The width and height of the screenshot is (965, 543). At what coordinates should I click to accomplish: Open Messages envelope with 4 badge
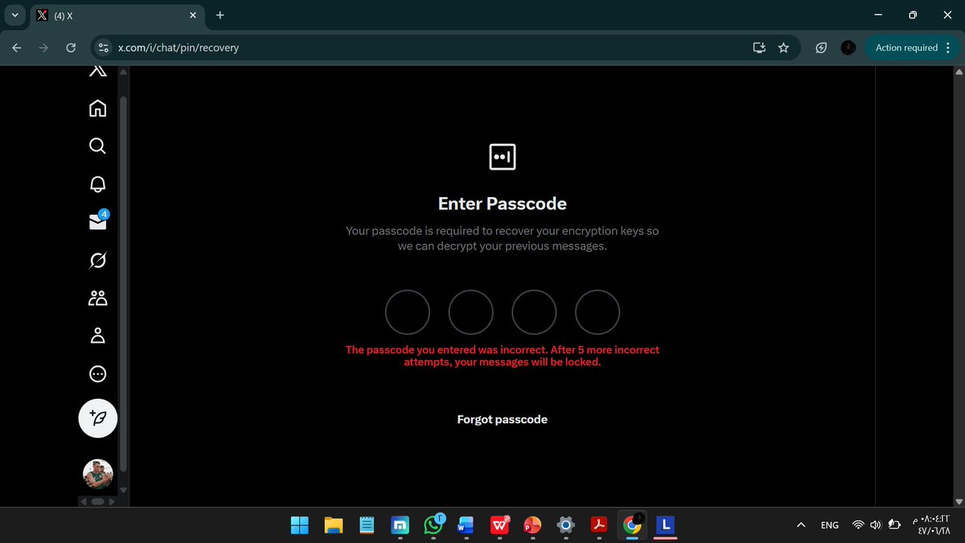97,221
